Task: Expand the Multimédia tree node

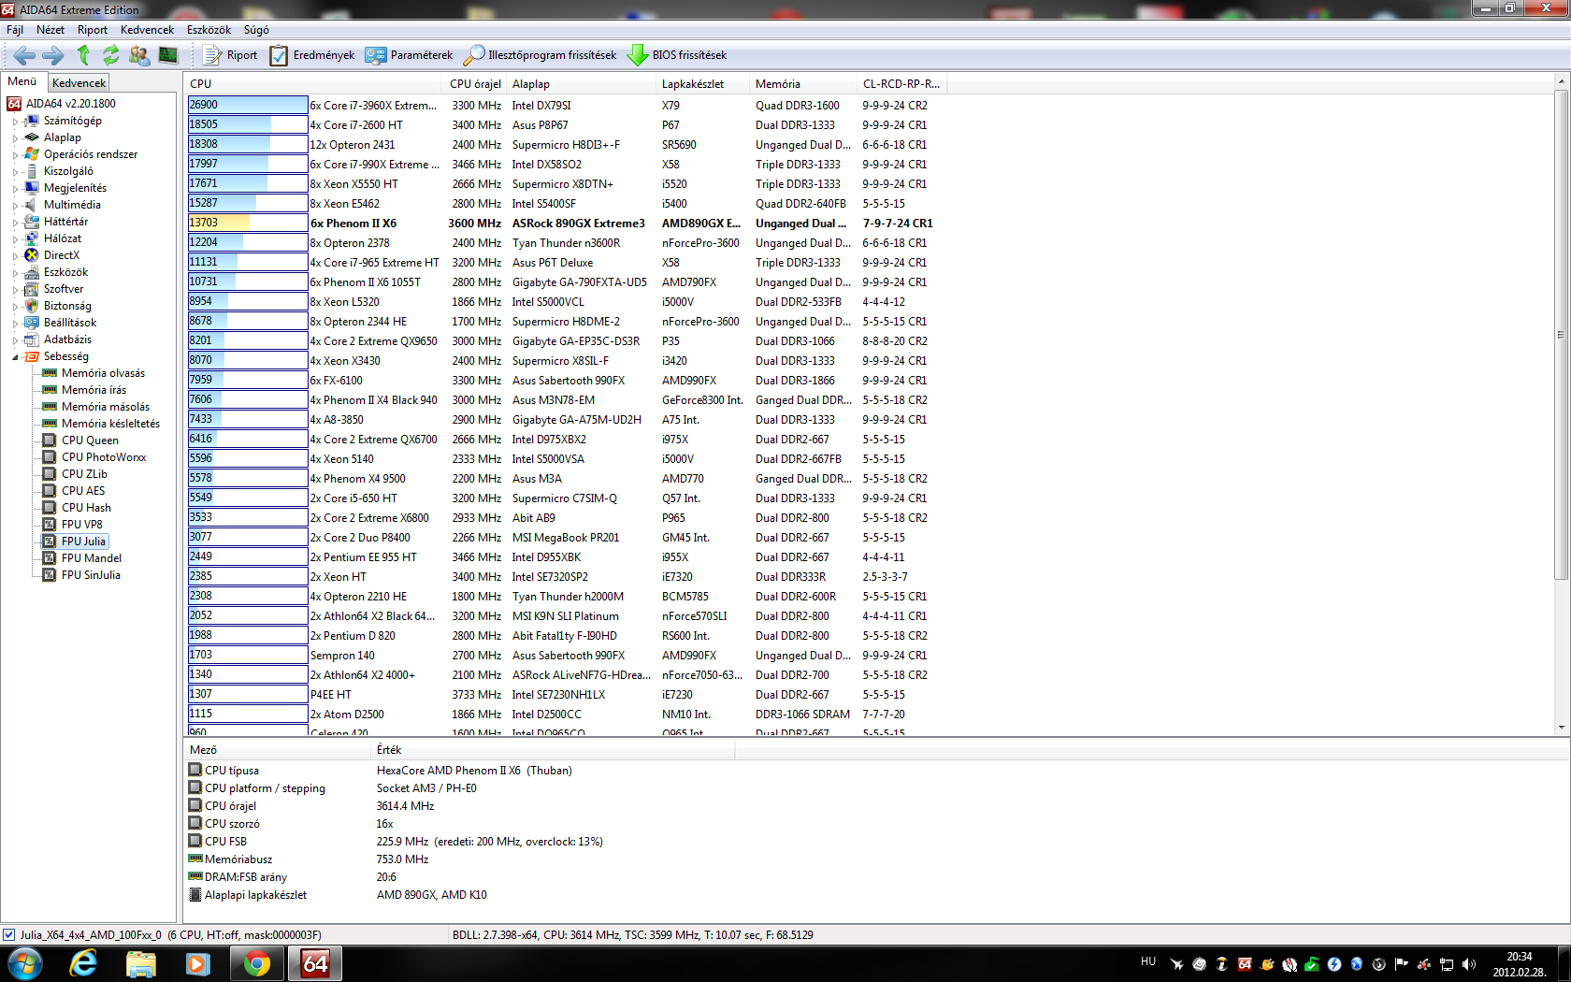Action: 15,205
